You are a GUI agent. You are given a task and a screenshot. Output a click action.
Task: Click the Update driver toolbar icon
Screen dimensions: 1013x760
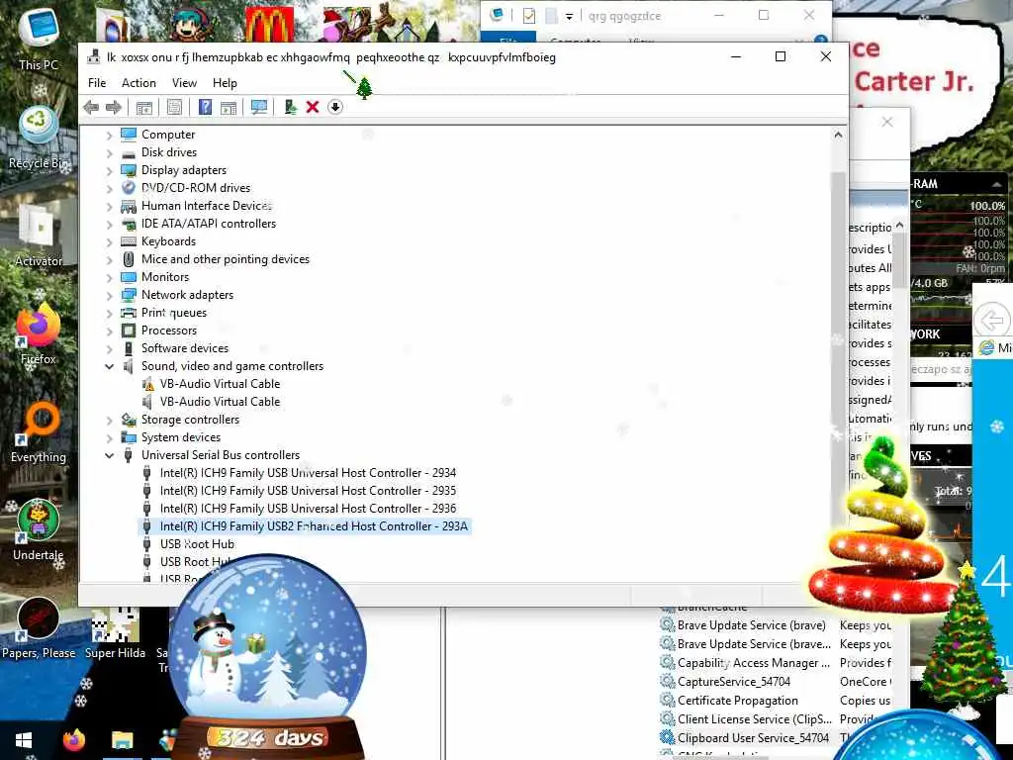click(290, 107)
